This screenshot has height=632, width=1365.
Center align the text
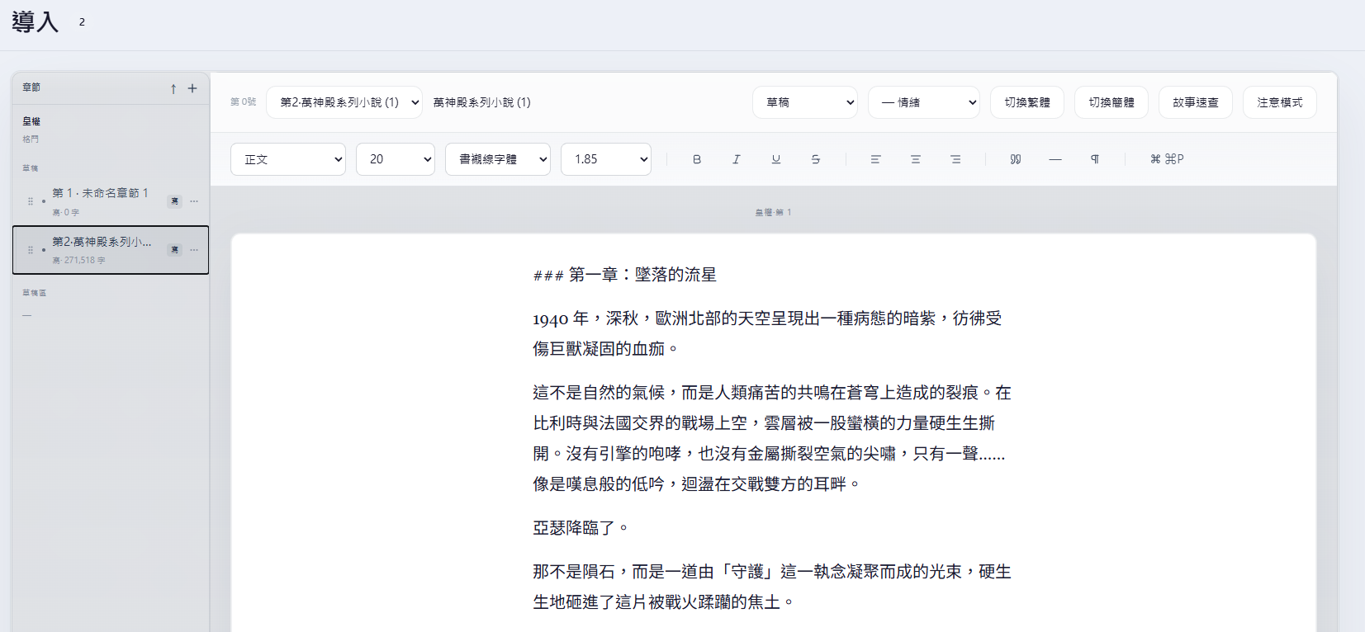(916, 159)
